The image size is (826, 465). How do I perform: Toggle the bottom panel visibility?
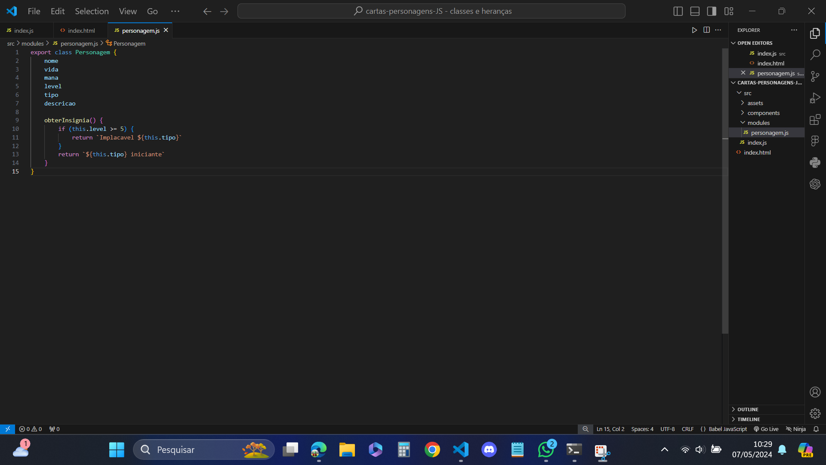coord(695,11)
